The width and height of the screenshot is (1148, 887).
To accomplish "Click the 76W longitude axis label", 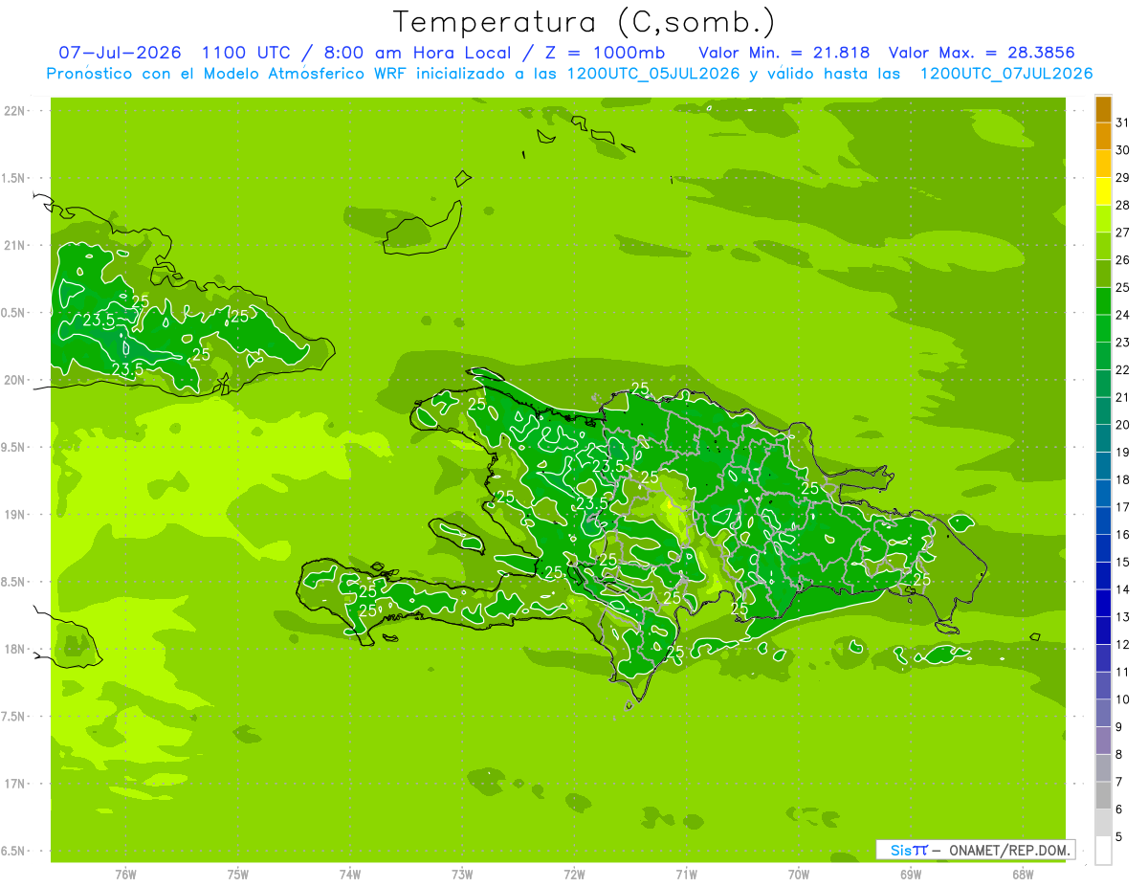I will tap(125, 875).
